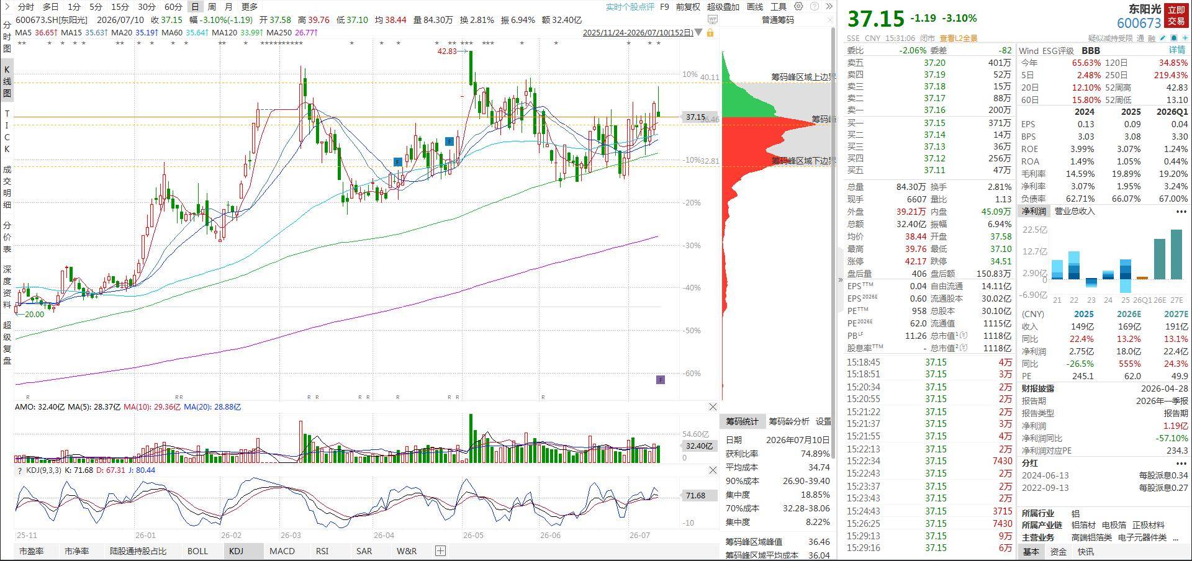Open the 更多 period options
The height and width of the screenshot is (561, 1192).
pos(249,7)
